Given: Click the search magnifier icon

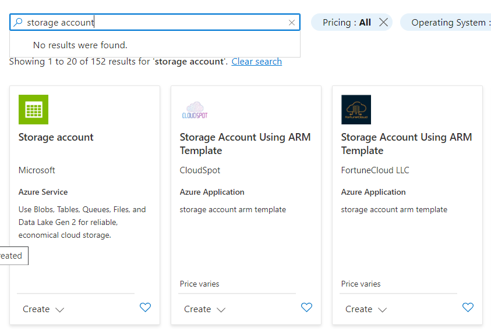Looking at the screenshot, I should pyautogui.click(x=18, y=22).
